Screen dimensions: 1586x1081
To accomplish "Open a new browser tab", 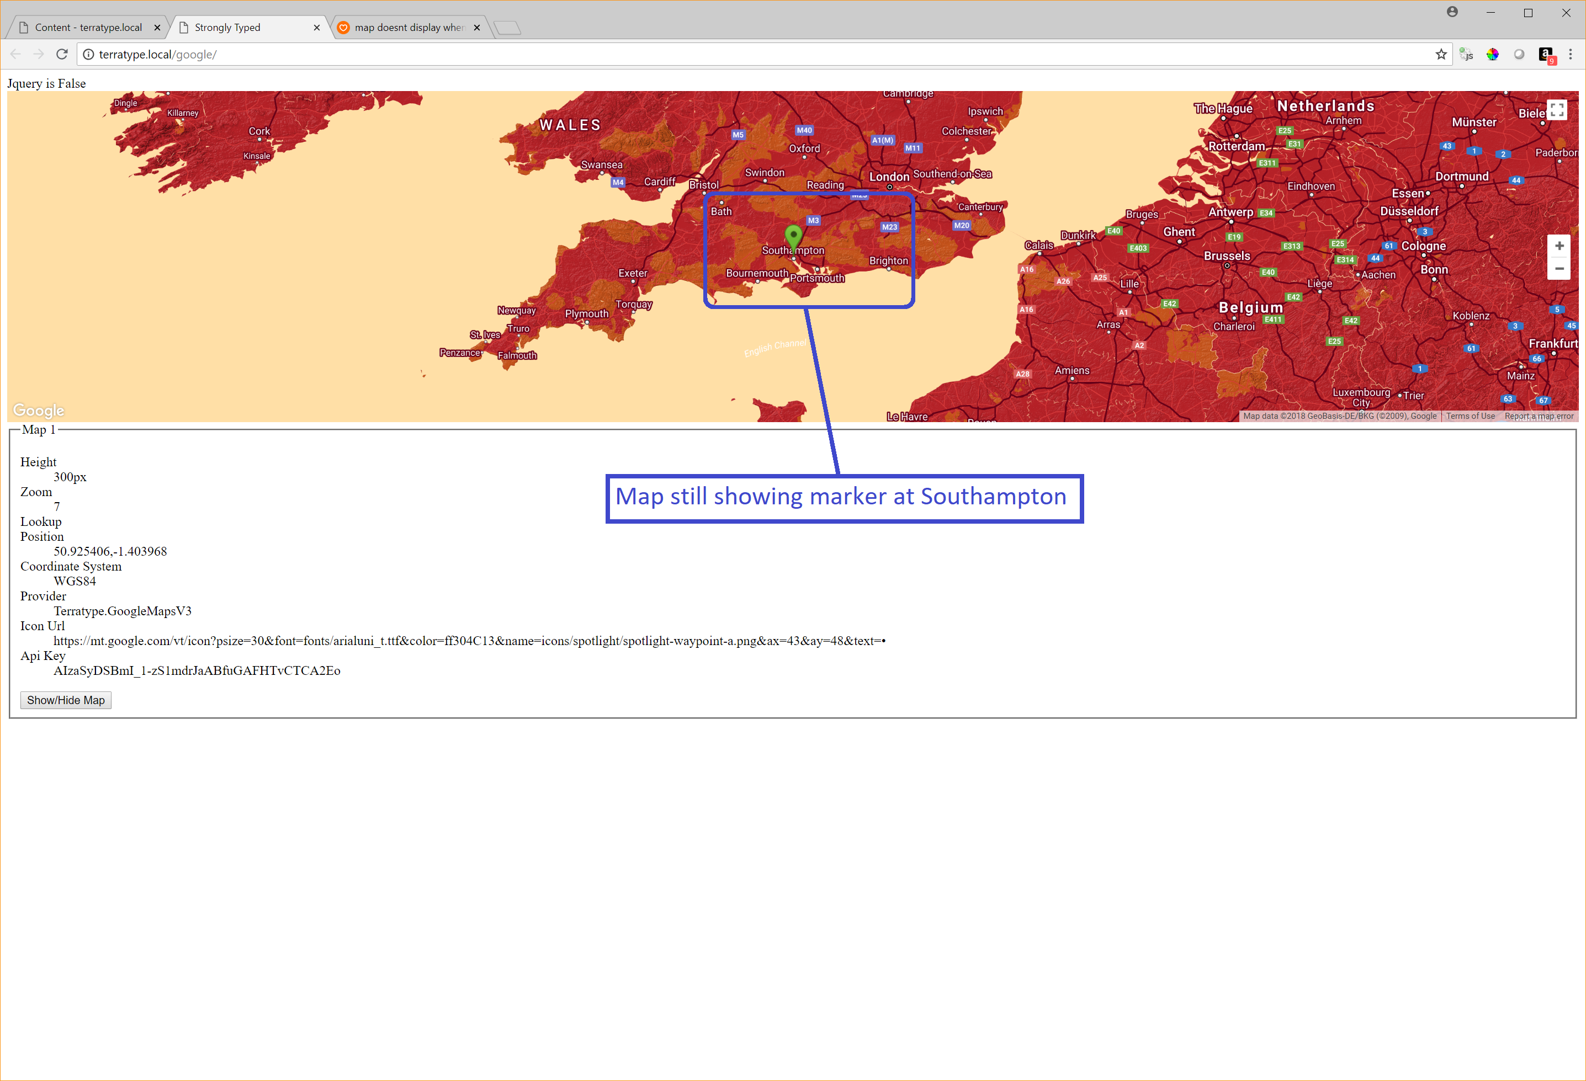I will 507,28.
